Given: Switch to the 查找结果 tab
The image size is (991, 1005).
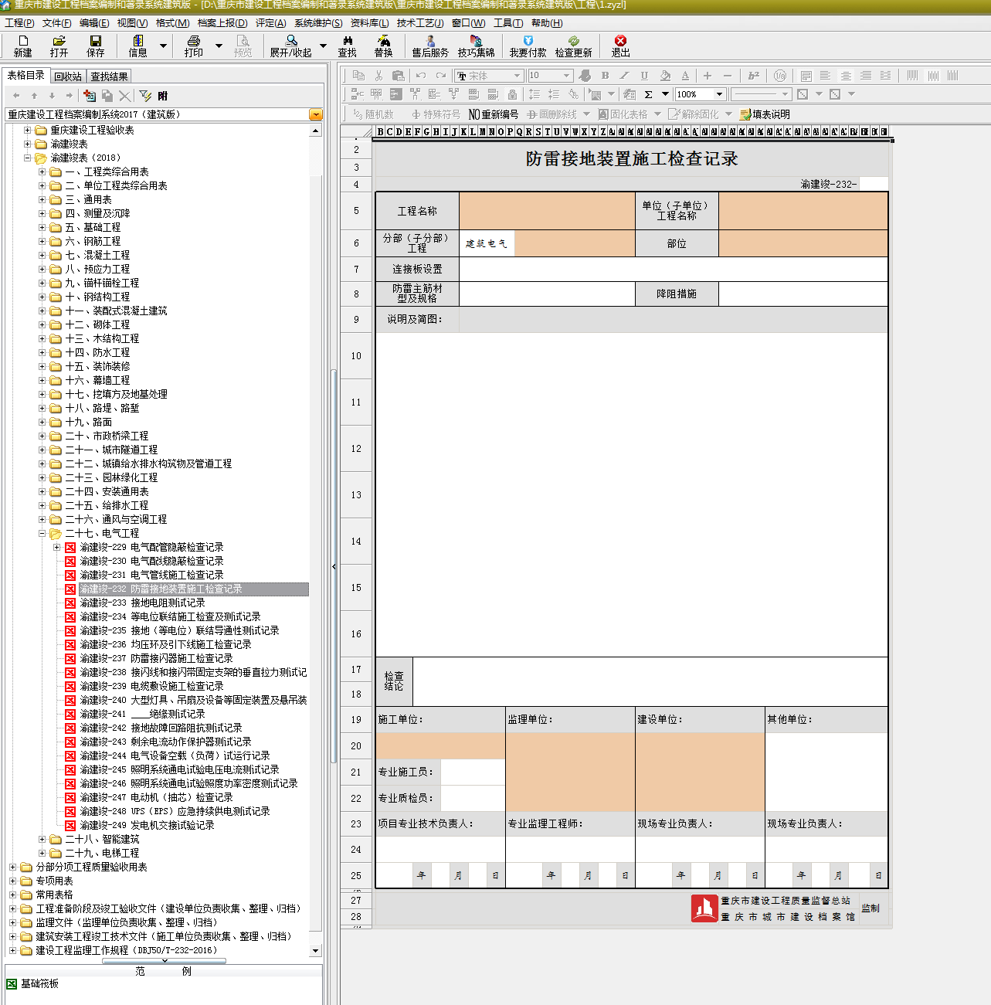Looking at the screenshot, I should pos(109,76).
